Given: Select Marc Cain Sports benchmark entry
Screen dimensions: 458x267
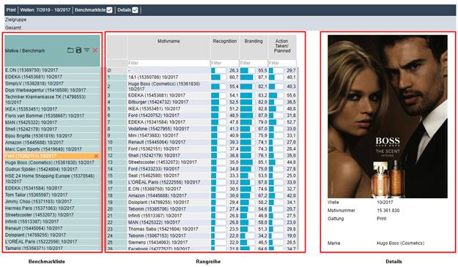Looking at the screenshot, I should tap(52, 149).
